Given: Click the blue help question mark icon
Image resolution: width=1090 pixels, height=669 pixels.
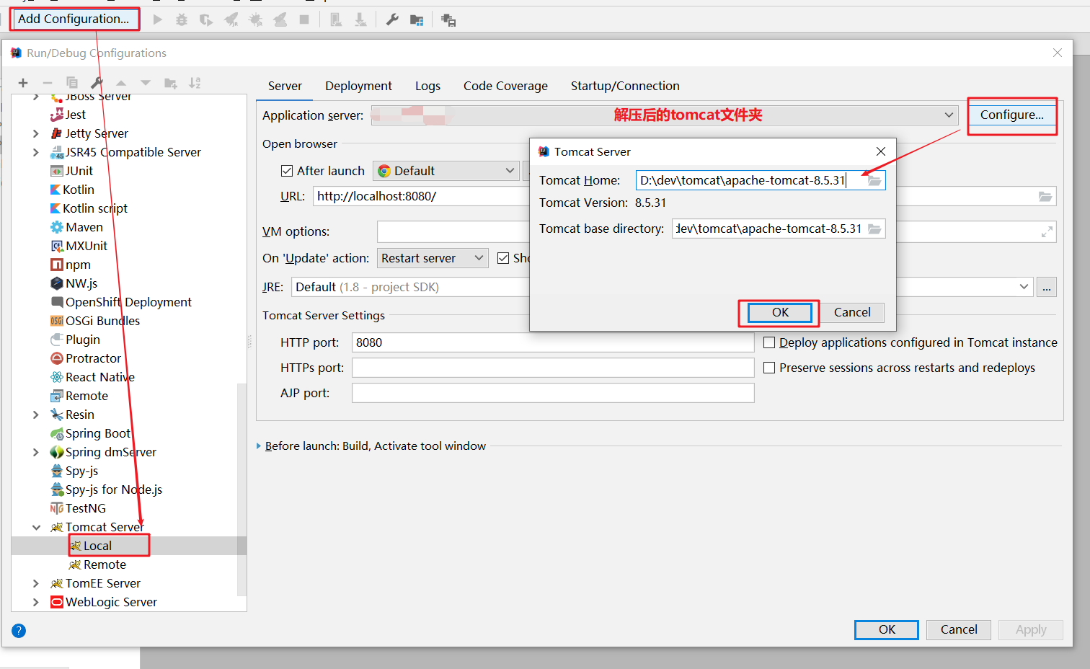Looking at the screenshot, I should tap(19, 631).
